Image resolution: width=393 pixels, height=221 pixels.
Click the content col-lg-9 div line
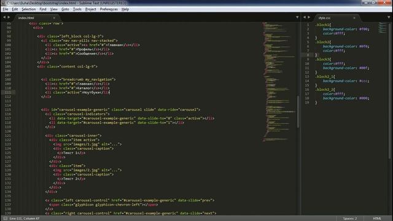click(67, 67)
